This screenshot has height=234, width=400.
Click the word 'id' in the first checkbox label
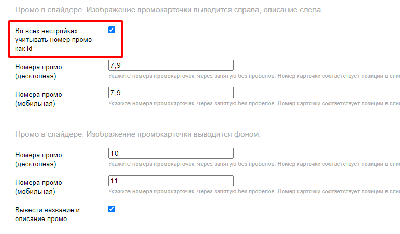click(30, 49)
